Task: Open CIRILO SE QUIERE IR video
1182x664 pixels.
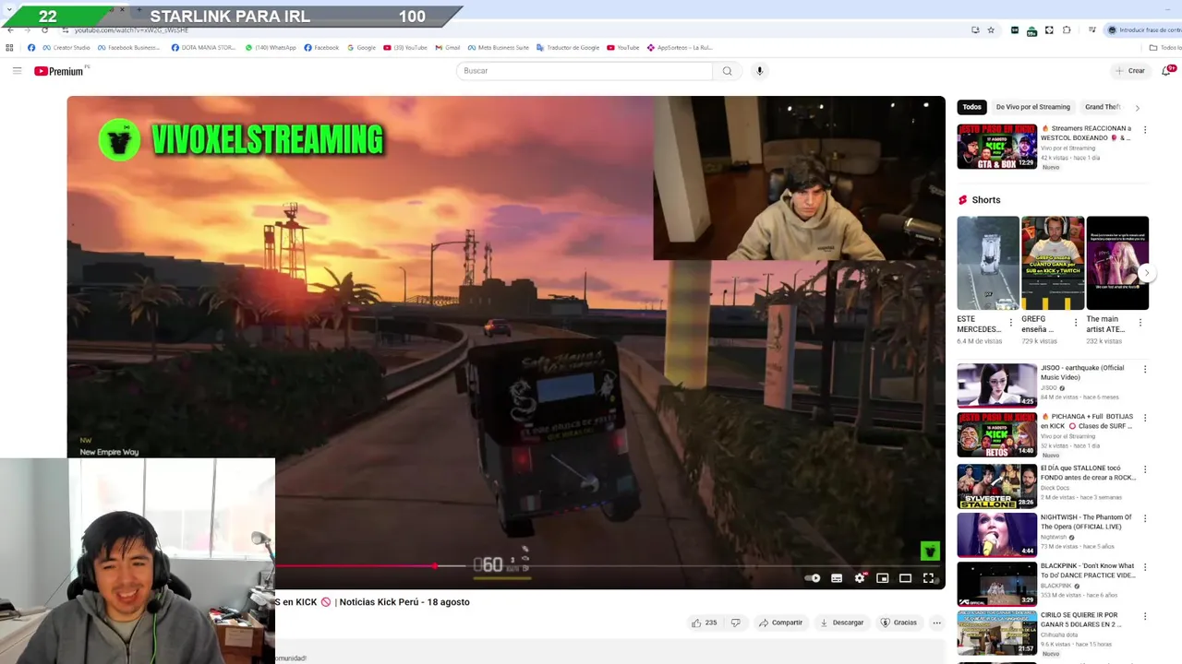Action: click(x=996, y=633)
